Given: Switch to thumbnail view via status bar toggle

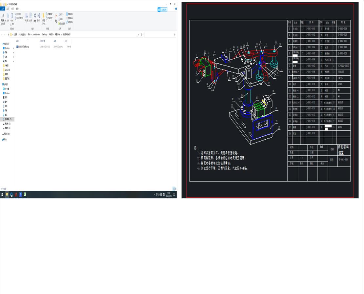Looking at the screenshot, I should point(175,189).
